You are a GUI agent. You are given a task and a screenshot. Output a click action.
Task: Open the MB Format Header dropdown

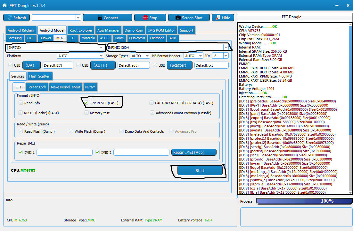(x=200, y=56)
